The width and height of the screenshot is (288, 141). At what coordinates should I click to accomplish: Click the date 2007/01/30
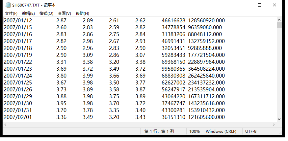[x=18, y=104]
